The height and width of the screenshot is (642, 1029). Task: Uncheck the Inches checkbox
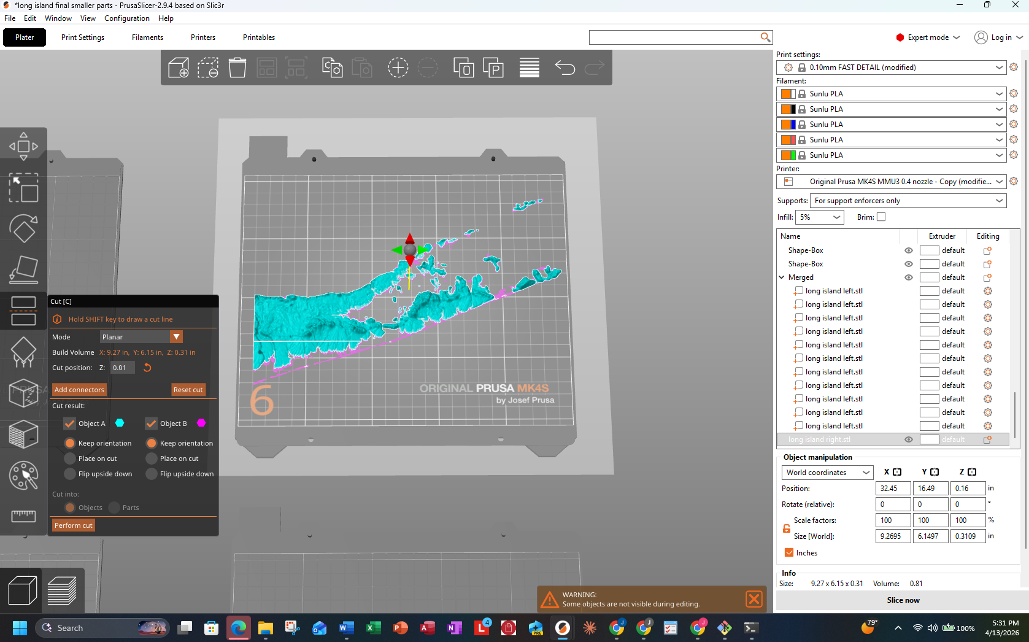coord(789,552)
